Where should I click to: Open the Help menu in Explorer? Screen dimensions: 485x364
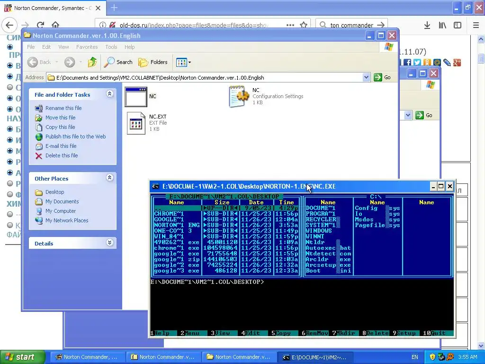(130, 47)
